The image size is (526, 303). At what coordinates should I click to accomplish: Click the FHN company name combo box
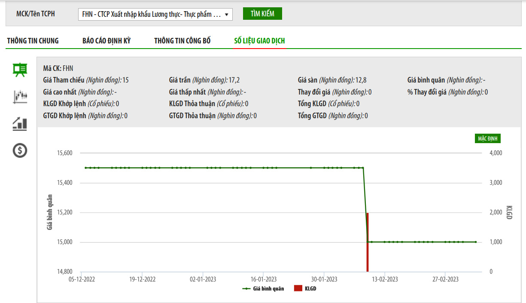152,14
